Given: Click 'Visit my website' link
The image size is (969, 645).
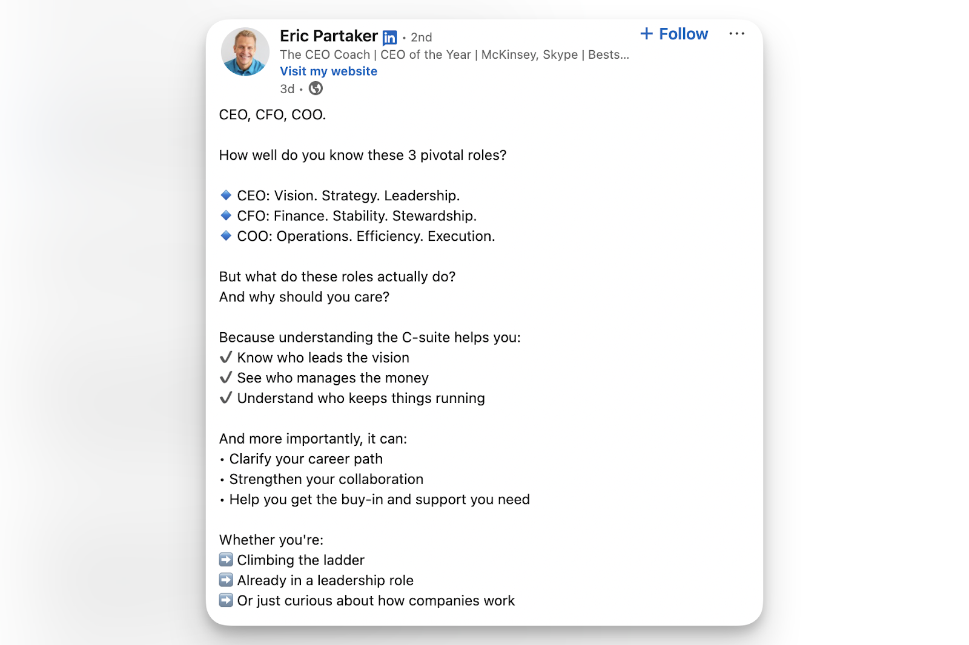Looking at the screenshot, I should (x=328, y=71).
